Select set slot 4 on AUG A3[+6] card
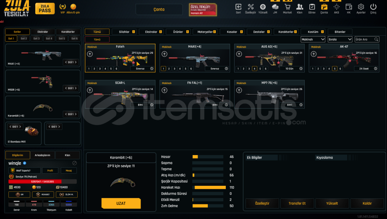Viewport: 387px width, 219px height. click(x=254, y=69)
